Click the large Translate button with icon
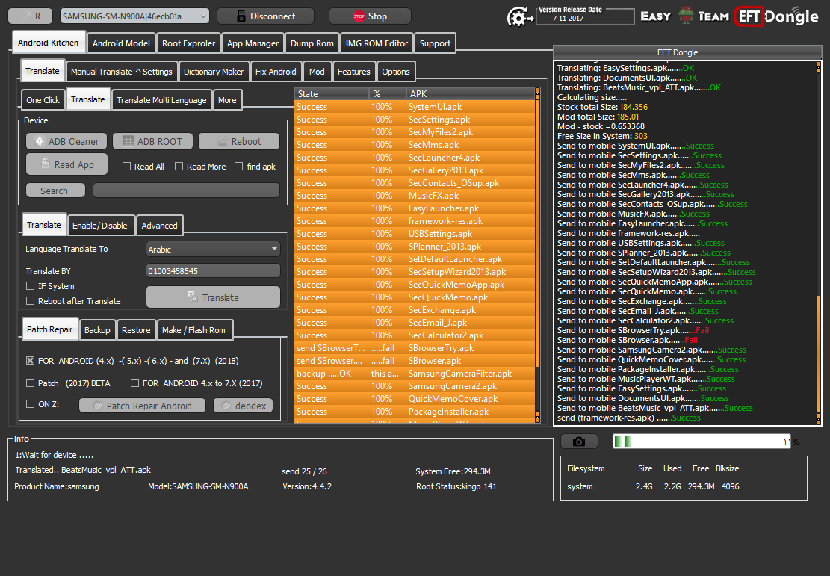This screenshot has height=576, width=830. click(213, 297)
